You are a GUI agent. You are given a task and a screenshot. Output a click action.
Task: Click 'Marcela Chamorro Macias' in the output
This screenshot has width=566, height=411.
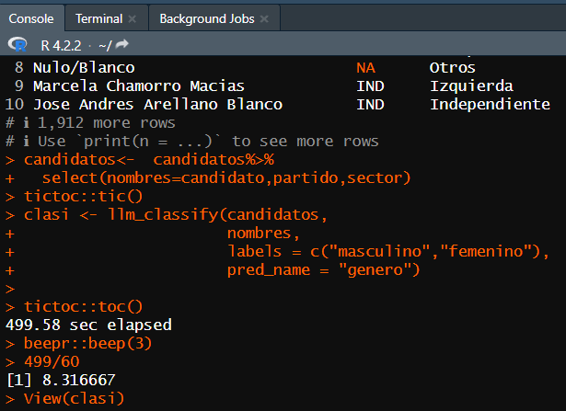pyautogui.click(x=139, y=86)
